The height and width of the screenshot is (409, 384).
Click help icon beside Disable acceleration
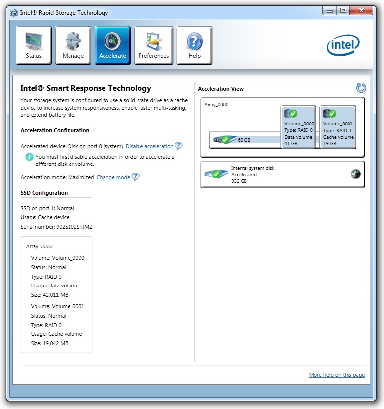tap(178, 146)
